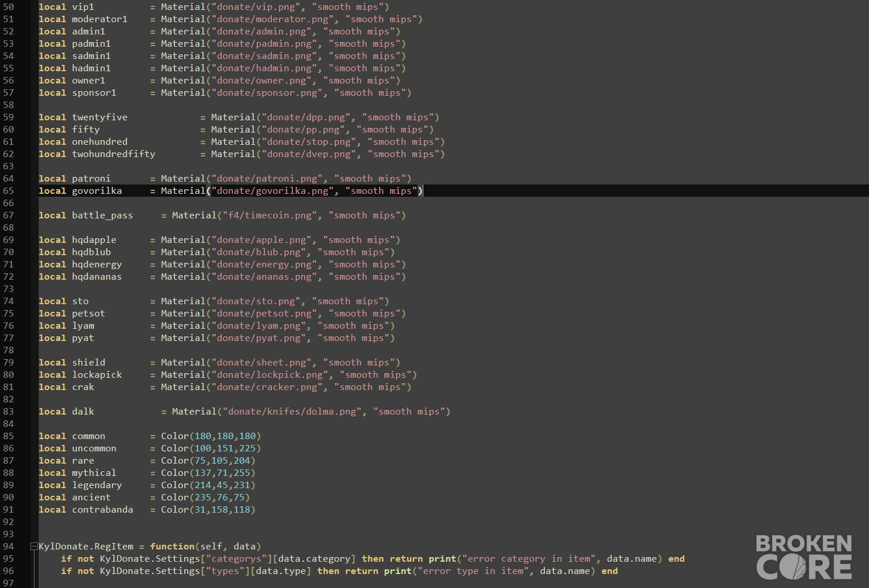Screen dimensions: 869x588
Task: Click "categorys" key on line 95
Action: (236, 559)
